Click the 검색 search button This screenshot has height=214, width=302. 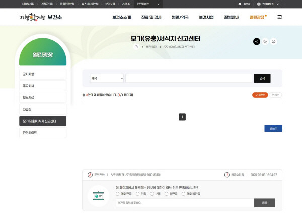coord(262,78)
